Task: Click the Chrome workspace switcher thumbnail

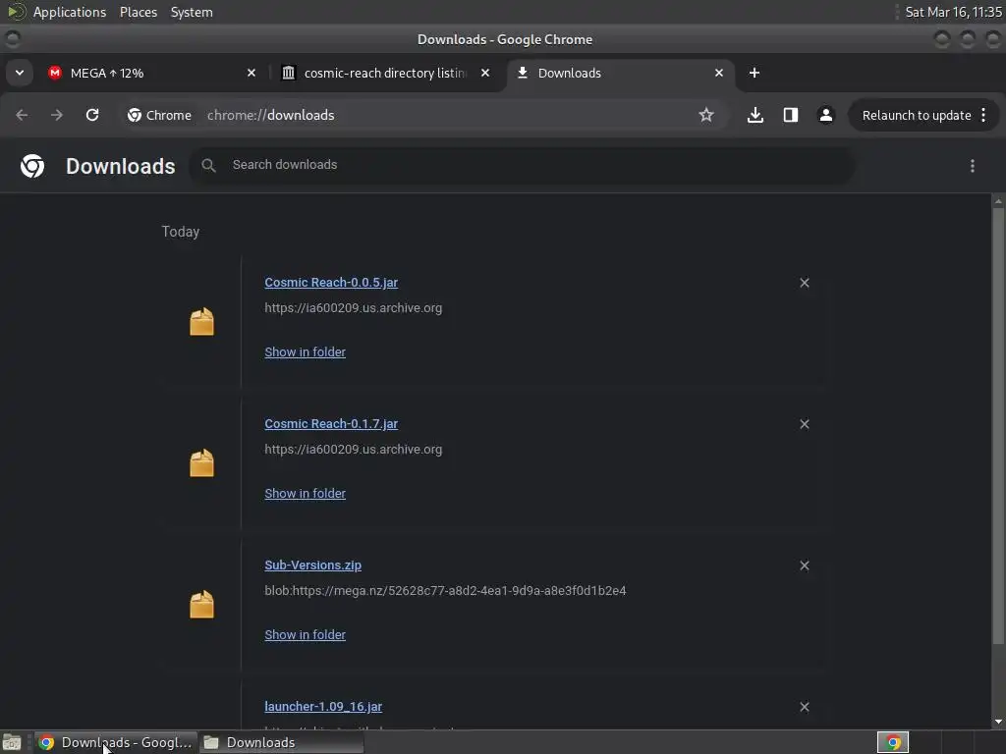Action: [x=893, y=742]
